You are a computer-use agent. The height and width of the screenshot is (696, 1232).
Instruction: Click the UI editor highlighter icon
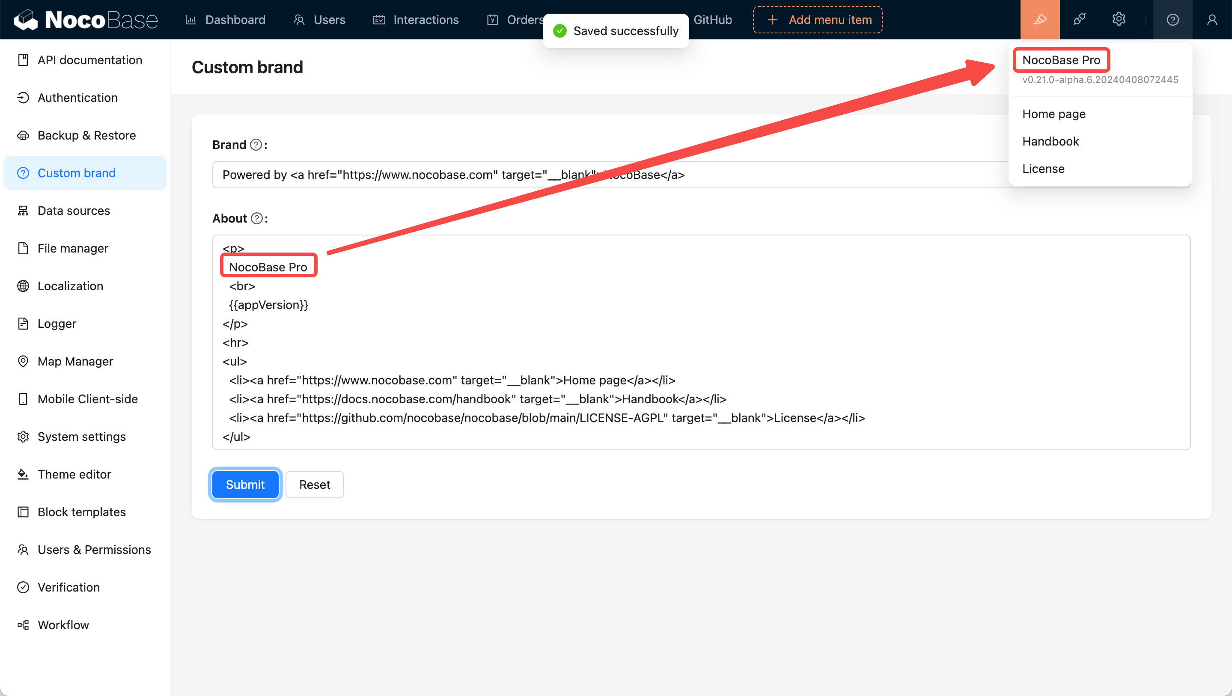pos(1040,20)
